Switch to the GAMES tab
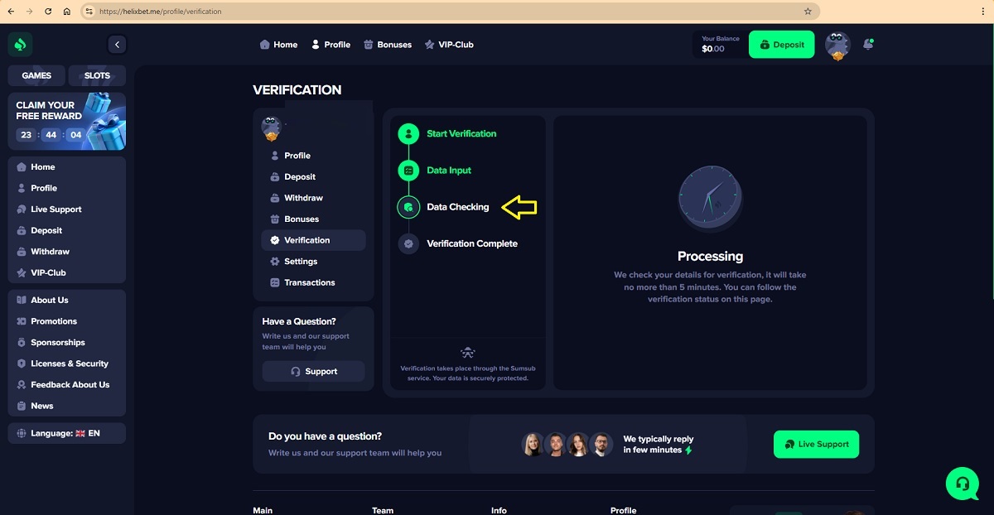994x515 pixels. pyautogui.click(x=36, y=75)
